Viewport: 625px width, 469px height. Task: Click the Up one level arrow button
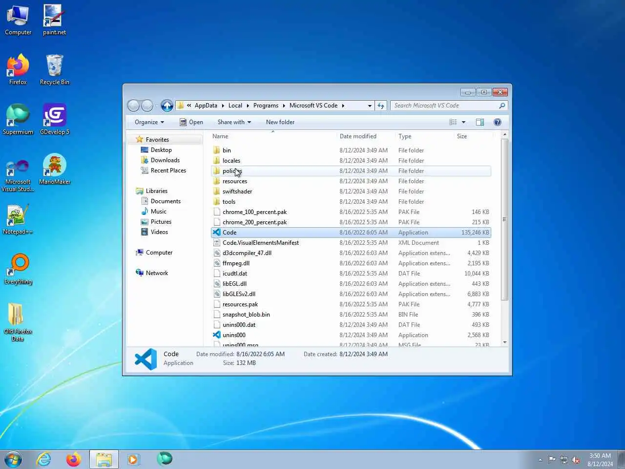pyautogui.click(x=167, y=106)
